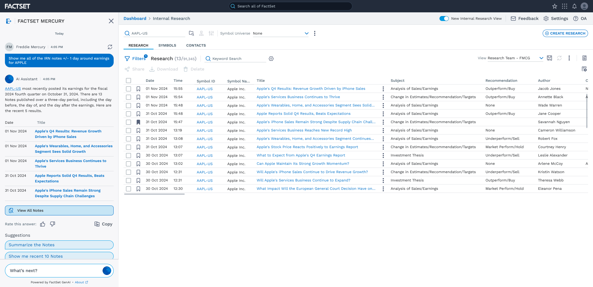Tick checkbox for Courtney Henry row
Viewport: 593px width, 287px height.
[128, 147]
